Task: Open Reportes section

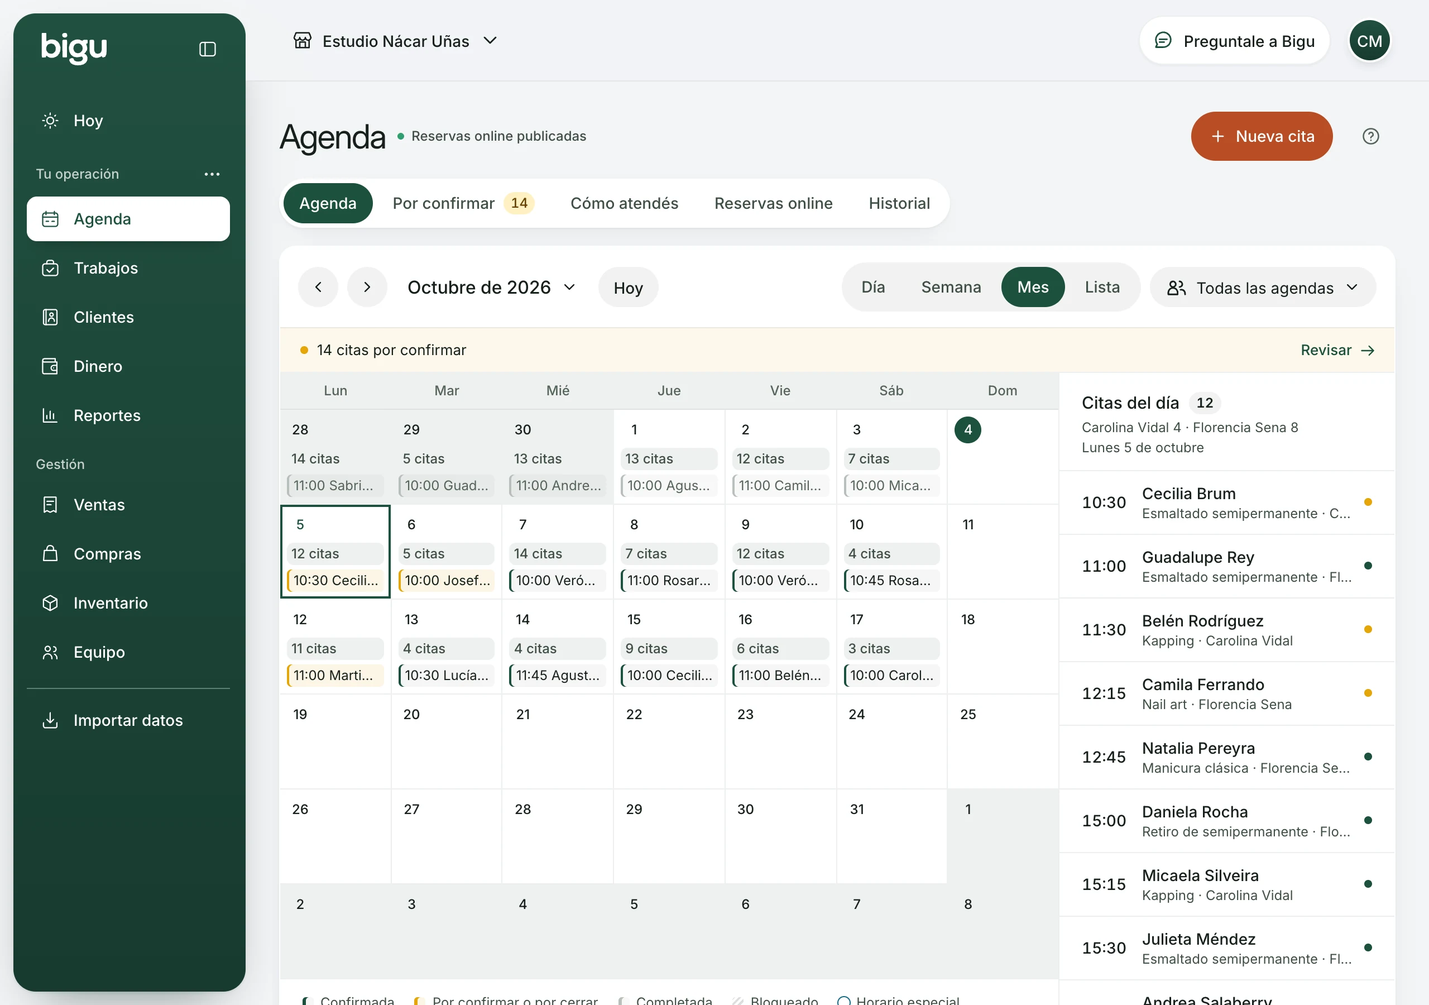Action: click(x=128, y=415)
